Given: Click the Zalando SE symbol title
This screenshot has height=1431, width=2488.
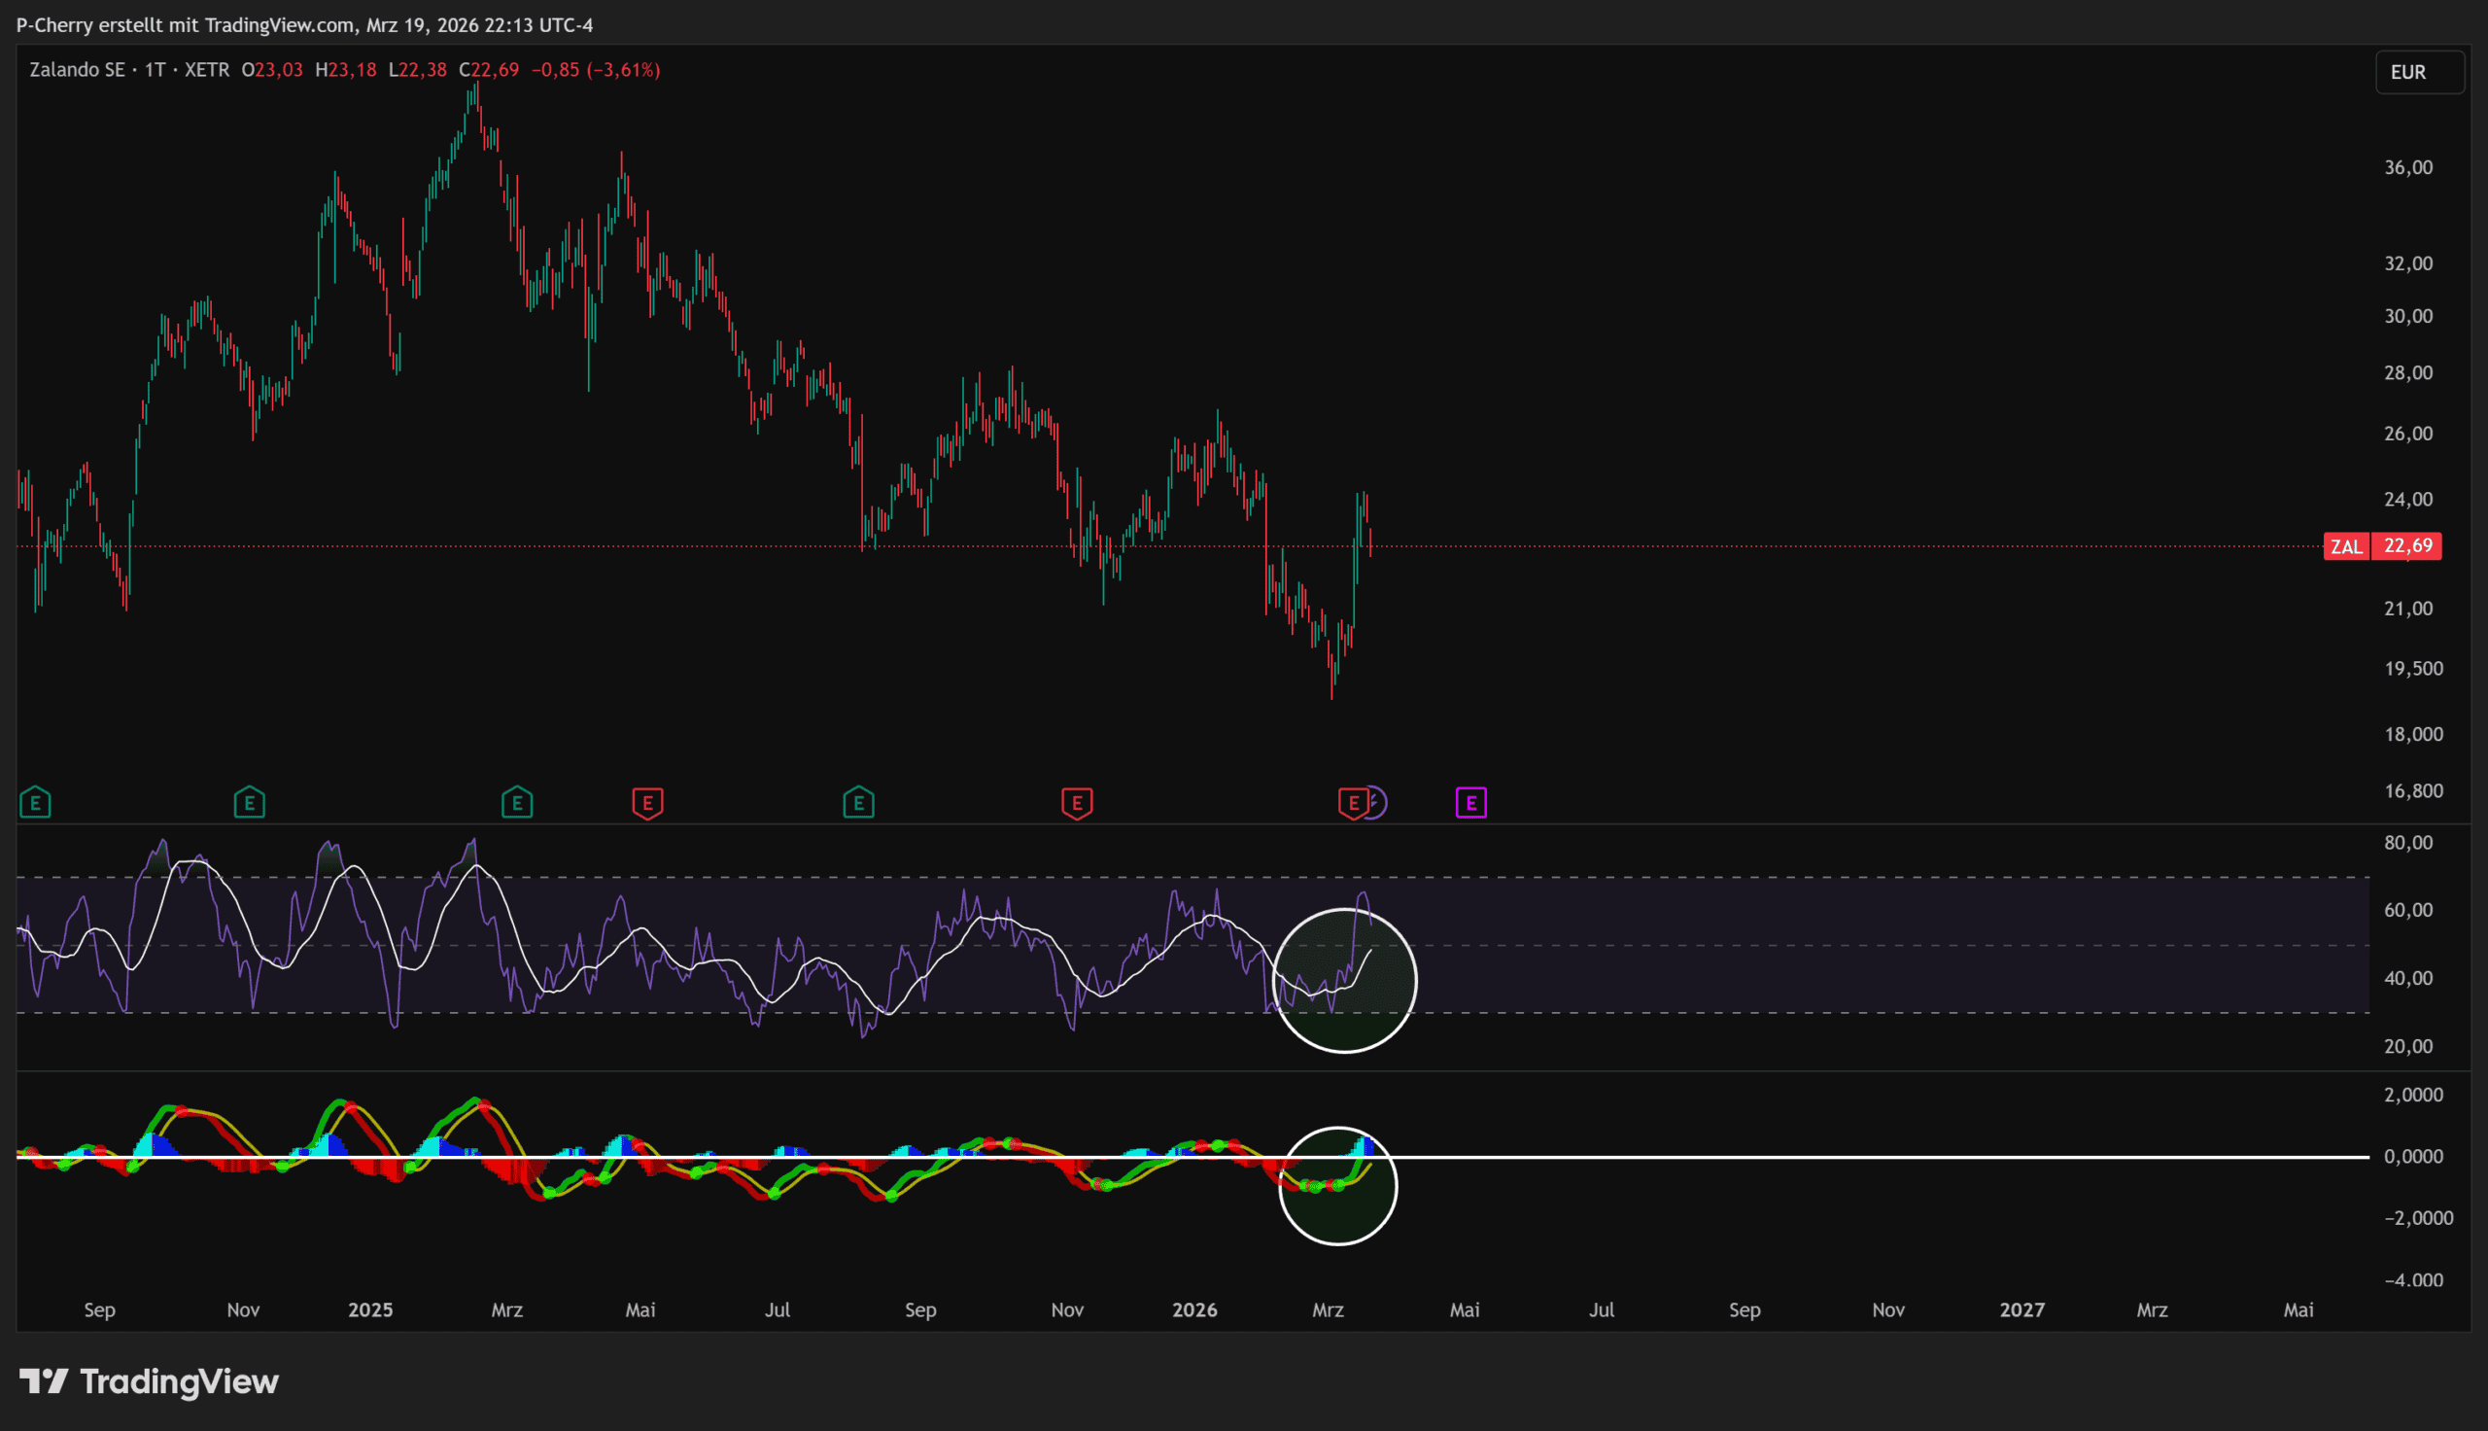Looking at the screenshot, I should [x=78, y=70].
